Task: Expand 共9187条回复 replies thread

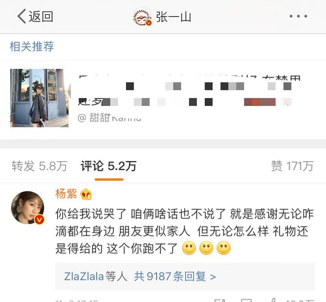Action: pyautogui.click(x=175, y=276)
